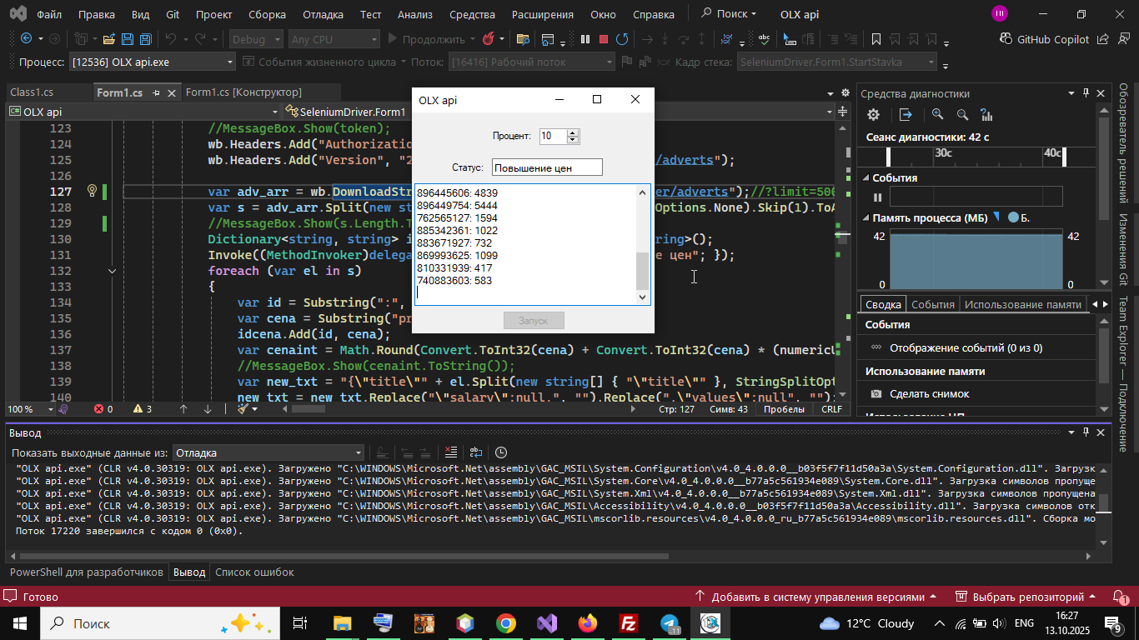Image resolution: width=1139 pixels, height=640 pixels.
Task: Increase the Процент value with up arrow
Action: tap(573, 132)
